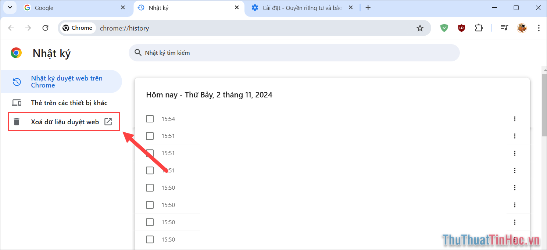
Task: Click the page reload icon
Action: [46, 28]
